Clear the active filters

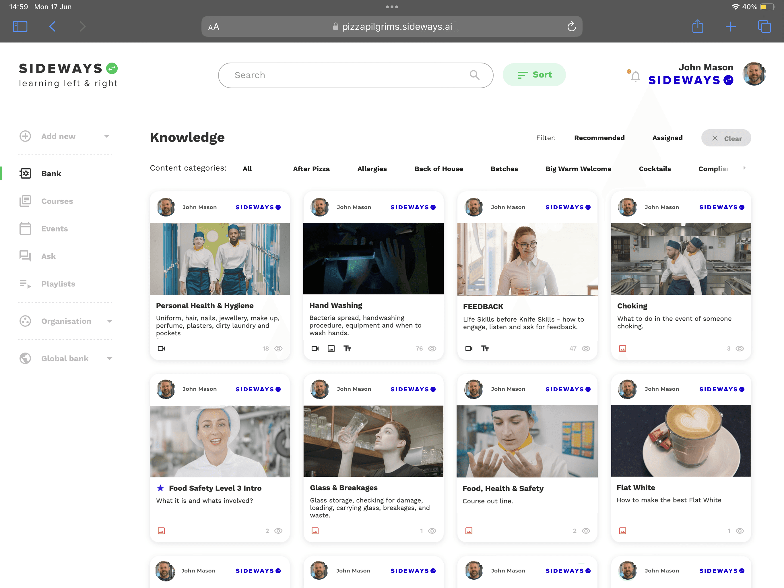click(726, 138)
